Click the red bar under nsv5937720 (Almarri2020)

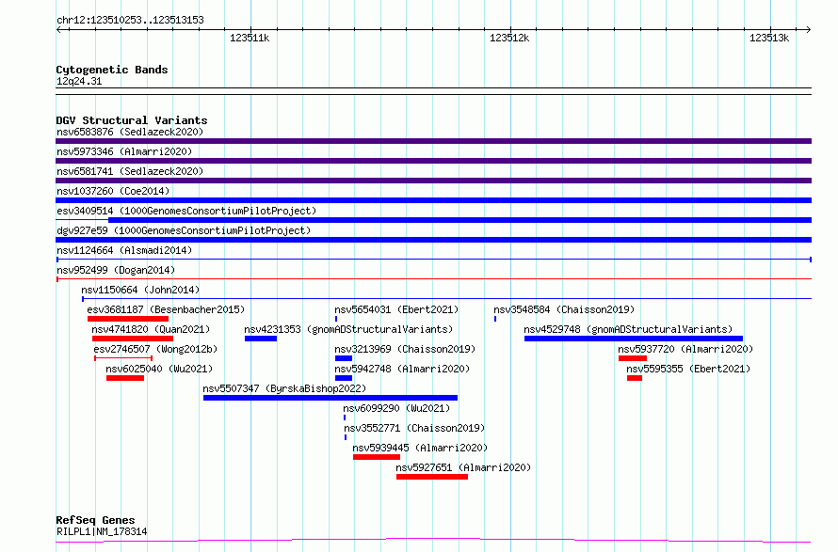click(x=632, y=358)
